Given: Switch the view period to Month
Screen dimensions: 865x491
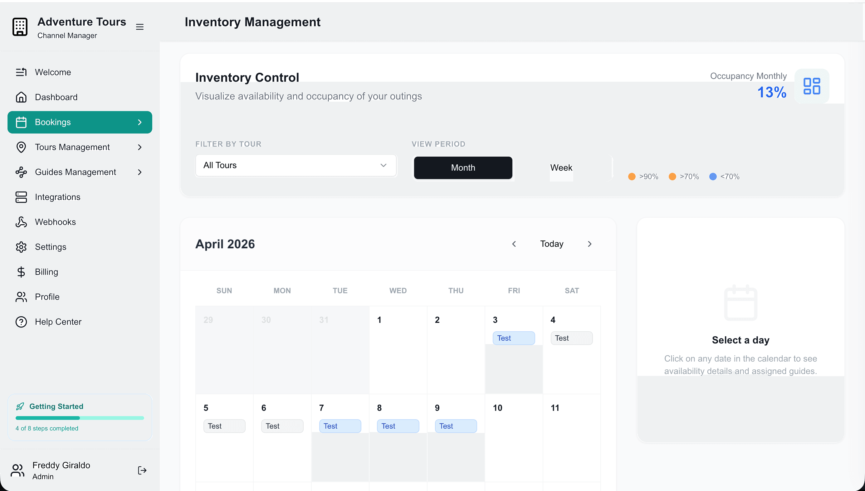Looking at the screenshot, I should point(463,168).
